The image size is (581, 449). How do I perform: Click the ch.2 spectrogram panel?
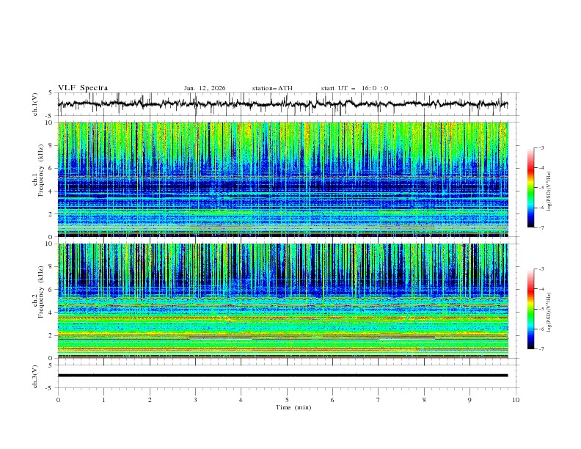tap(282, 301)
